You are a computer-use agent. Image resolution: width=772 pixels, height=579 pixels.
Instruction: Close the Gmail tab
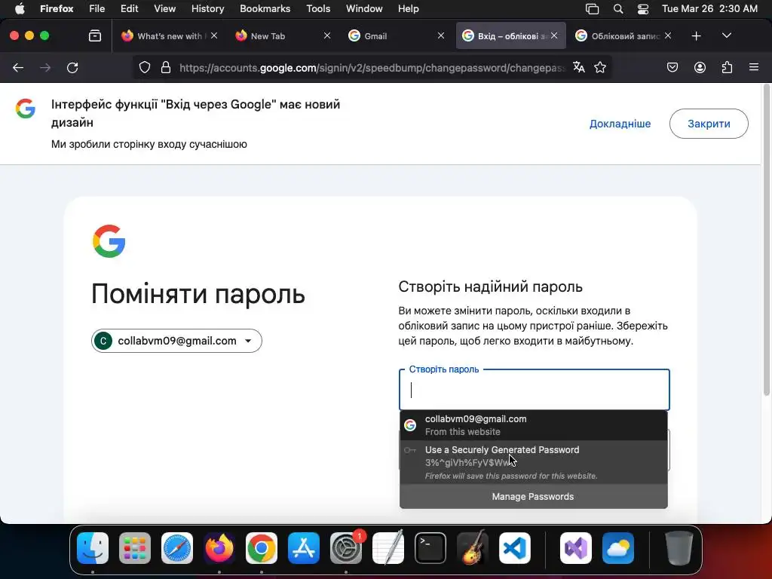(x=441, y=36)
